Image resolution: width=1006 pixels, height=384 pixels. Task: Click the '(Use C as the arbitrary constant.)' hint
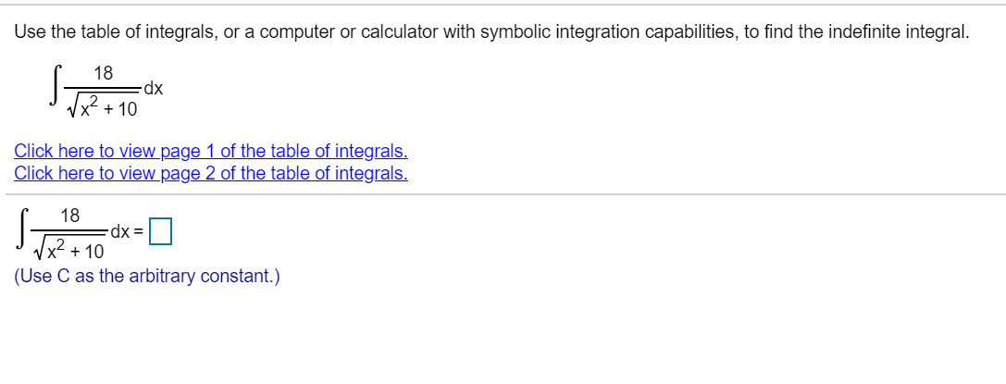[147, 276]
